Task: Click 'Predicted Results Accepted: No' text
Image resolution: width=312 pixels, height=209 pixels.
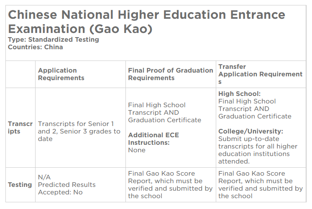Action: coord(66,189)
